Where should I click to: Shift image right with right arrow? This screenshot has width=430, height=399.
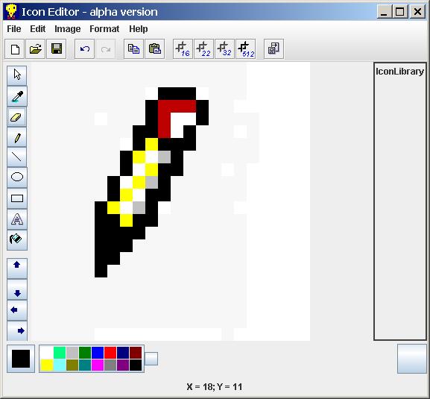click(17, 331)
